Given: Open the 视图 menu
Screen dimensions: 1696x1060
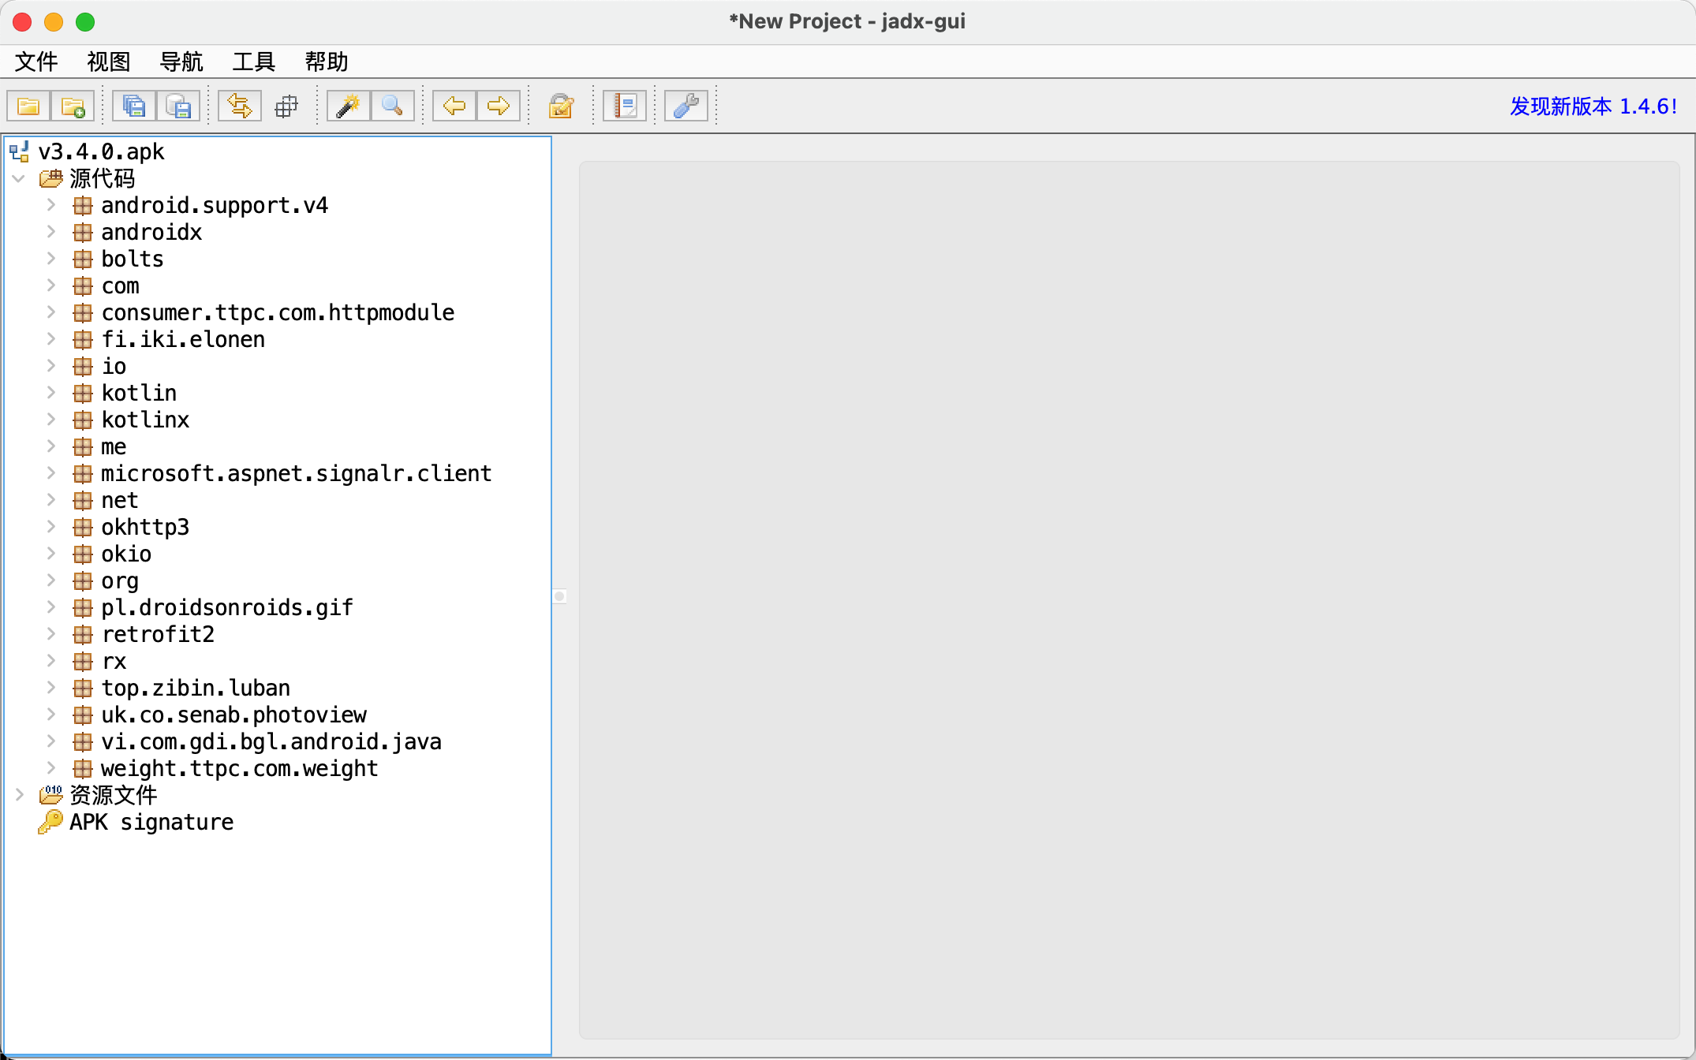Looking at the screenshot, I should 109,62.
